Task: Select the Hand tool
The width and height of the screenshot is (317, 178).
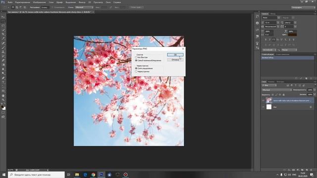Action: pos(3,95)
